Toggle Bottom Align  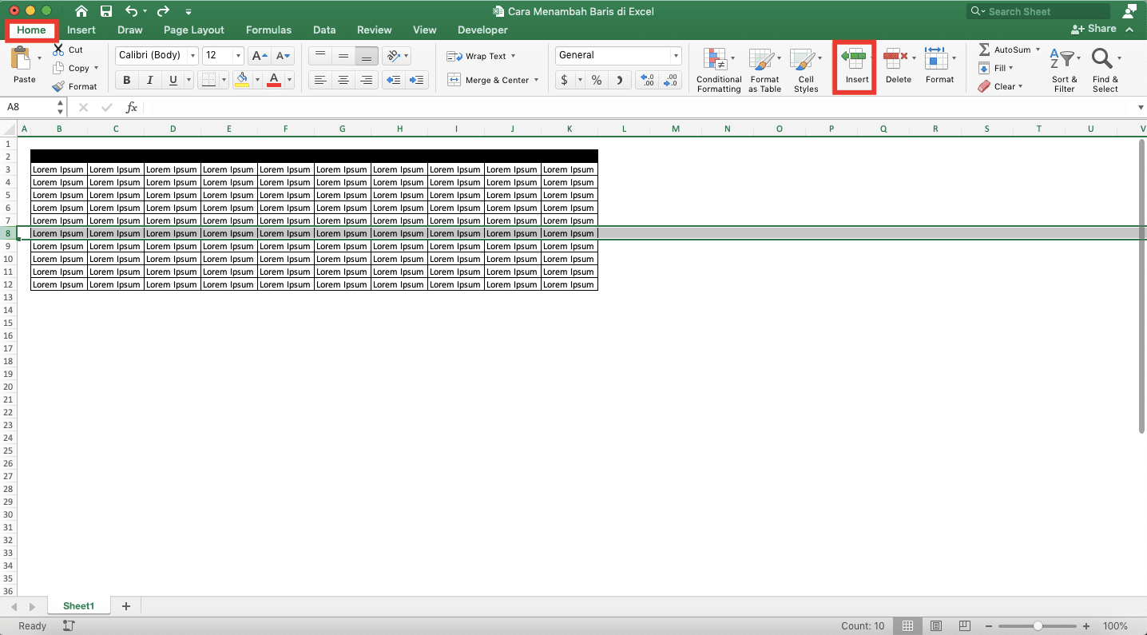pos(367,56)
